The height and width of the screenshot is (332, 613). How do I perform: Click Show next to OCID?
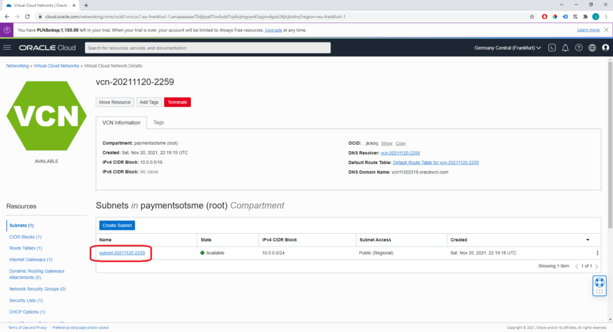pyautogui.click(x=387, y=144)
